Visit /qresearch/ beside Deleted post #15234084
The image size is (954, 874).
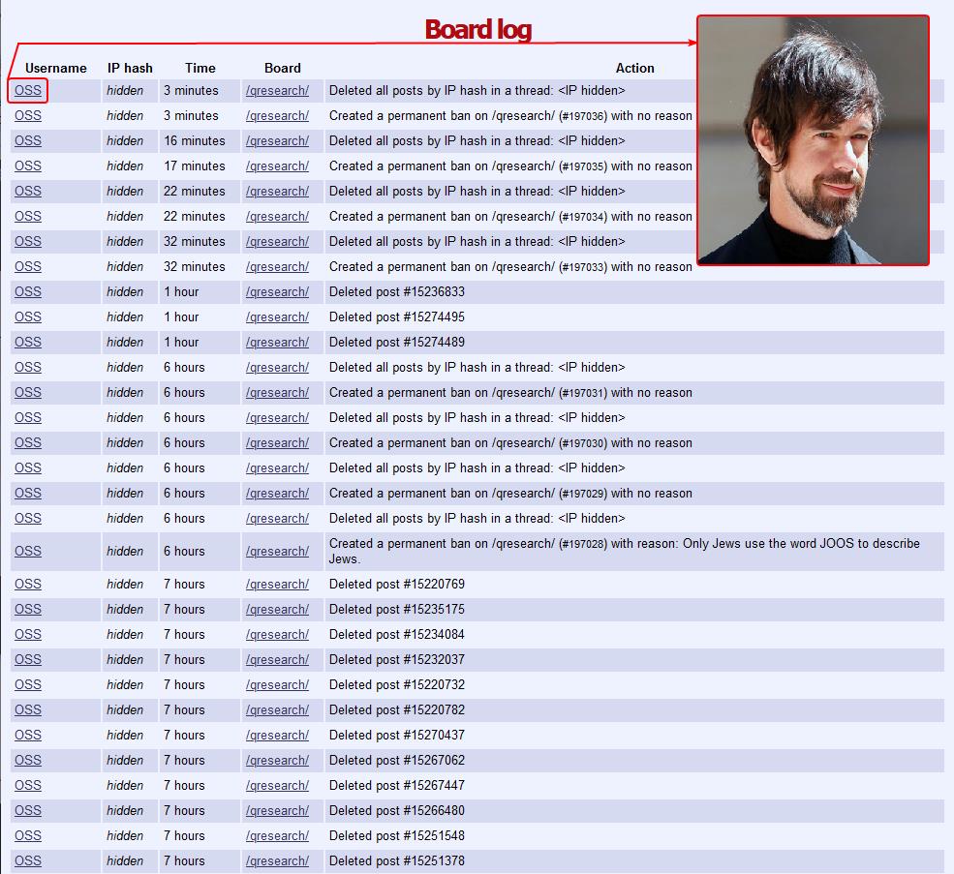pyautogui.click(x=277, y=634)
